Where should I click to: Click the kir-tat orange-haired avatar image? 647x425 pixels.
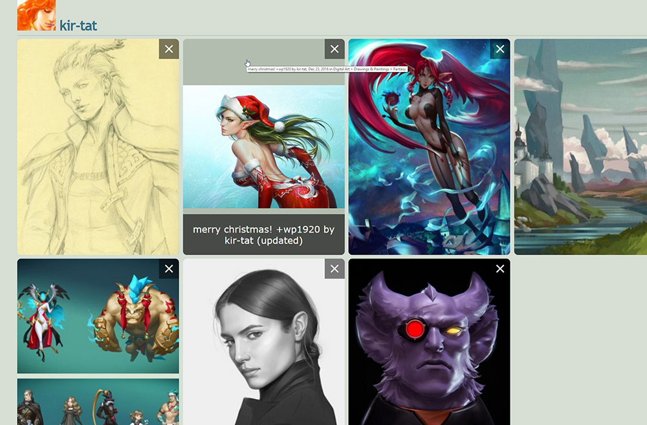(36, 15)
